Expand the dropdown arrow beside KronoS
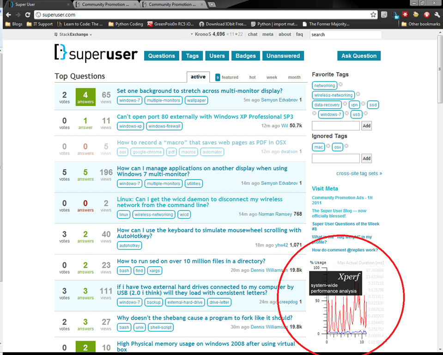Screen dimensions: 443x355 [x=192, y=34]
